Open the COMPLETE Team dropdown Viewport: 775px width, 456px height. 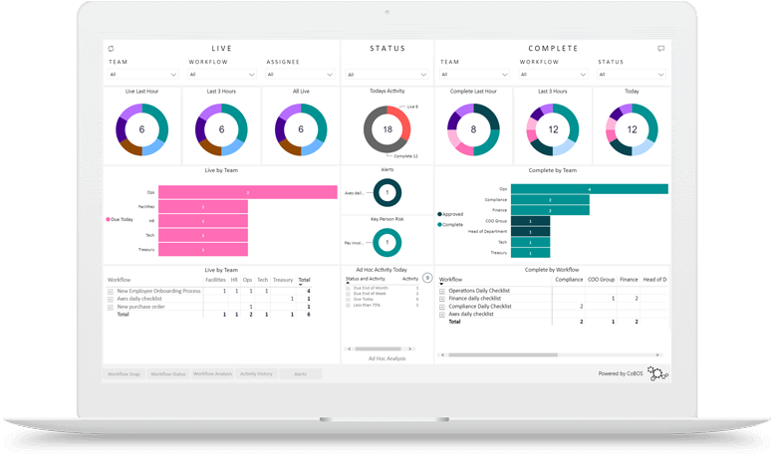point(474,74)
